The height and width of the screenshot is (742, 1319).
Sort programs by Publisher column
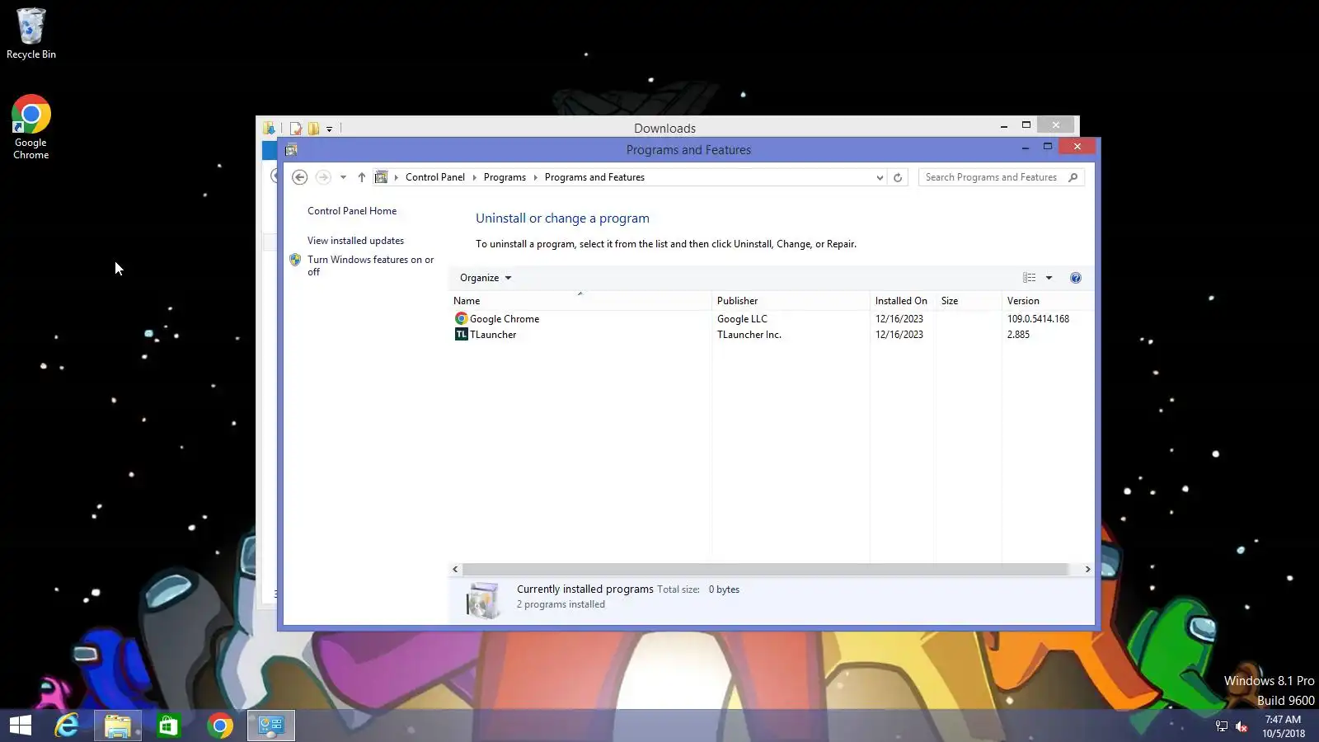pos(791,301)
